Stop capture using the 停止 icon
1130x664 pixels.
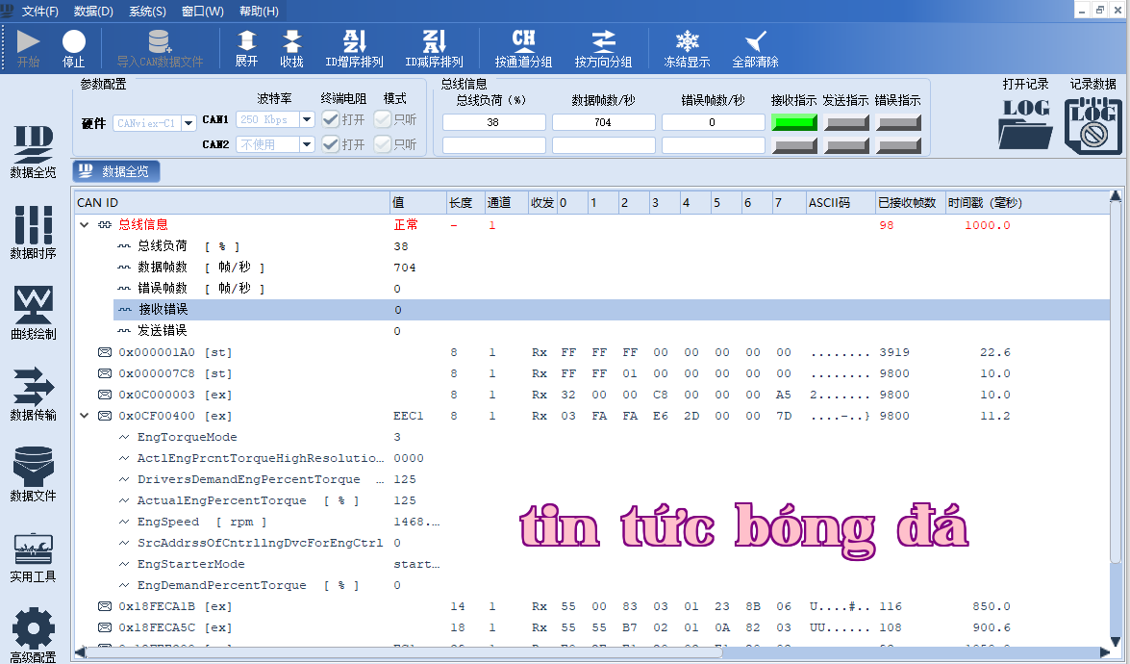click(73, 48)
